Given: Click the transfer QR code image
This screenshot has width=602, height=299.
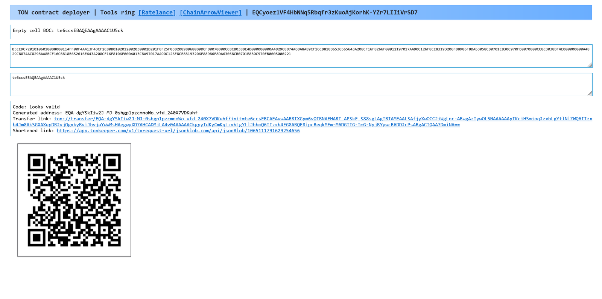Looking at the screenshot, I should [x=74, y=200].
